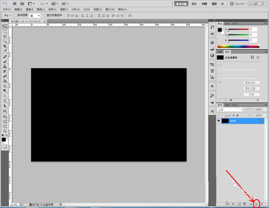Image resolution: width=269 pixels, height=208 pixels.
Task: Open the 滤镜(T) menu
Action: click(64, 9)
